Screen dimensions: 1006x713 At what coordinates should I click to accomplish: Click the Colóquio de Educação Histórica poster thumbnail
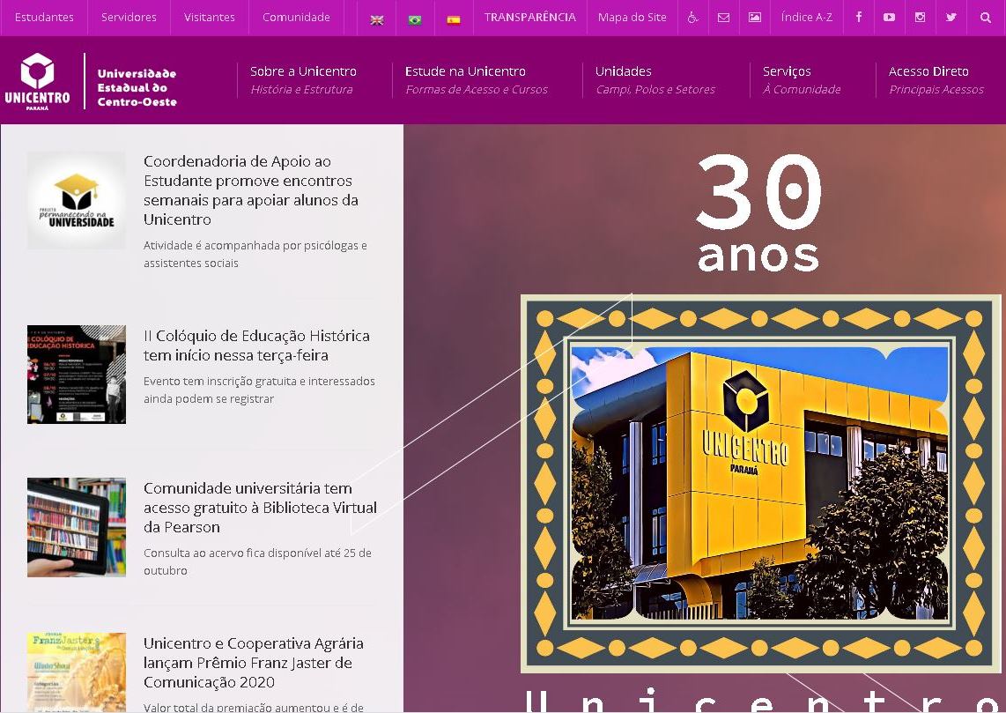coord(77,375)
